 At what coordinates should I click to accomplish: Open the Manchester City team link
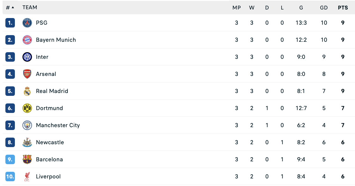[58, 125]
